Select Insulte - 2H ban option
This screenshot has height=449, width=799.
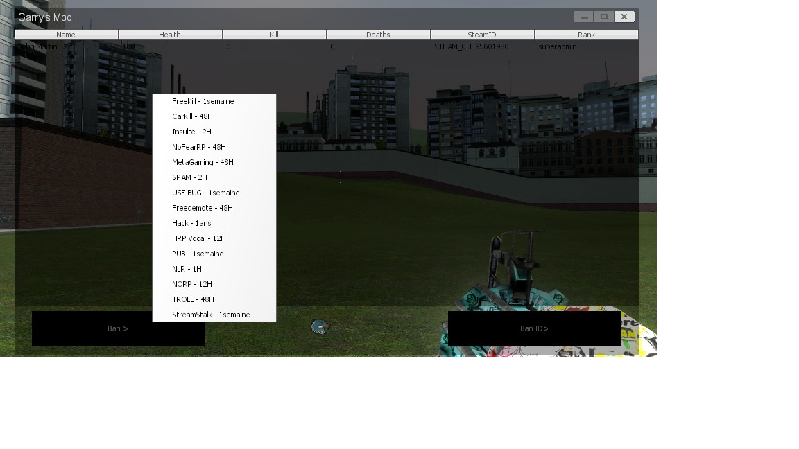click(214, 132)
